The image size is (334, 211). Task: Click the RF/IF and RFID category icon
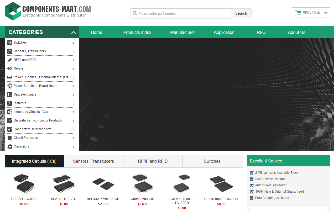pos(10,60)
